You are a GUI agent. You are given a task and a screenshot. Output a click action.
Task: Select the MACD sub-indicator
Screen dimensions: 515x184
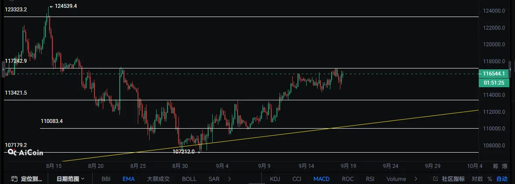point(322,179)
